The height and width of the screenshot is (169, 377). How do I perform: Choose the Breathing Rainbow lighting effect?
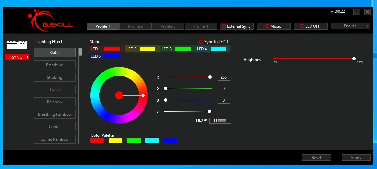coord(55,114)
